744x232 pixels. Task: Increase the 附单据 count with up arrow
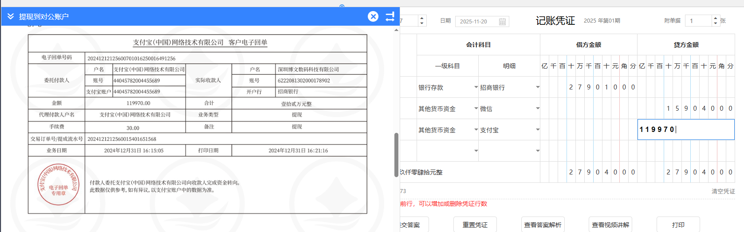[x=715, y=18]
